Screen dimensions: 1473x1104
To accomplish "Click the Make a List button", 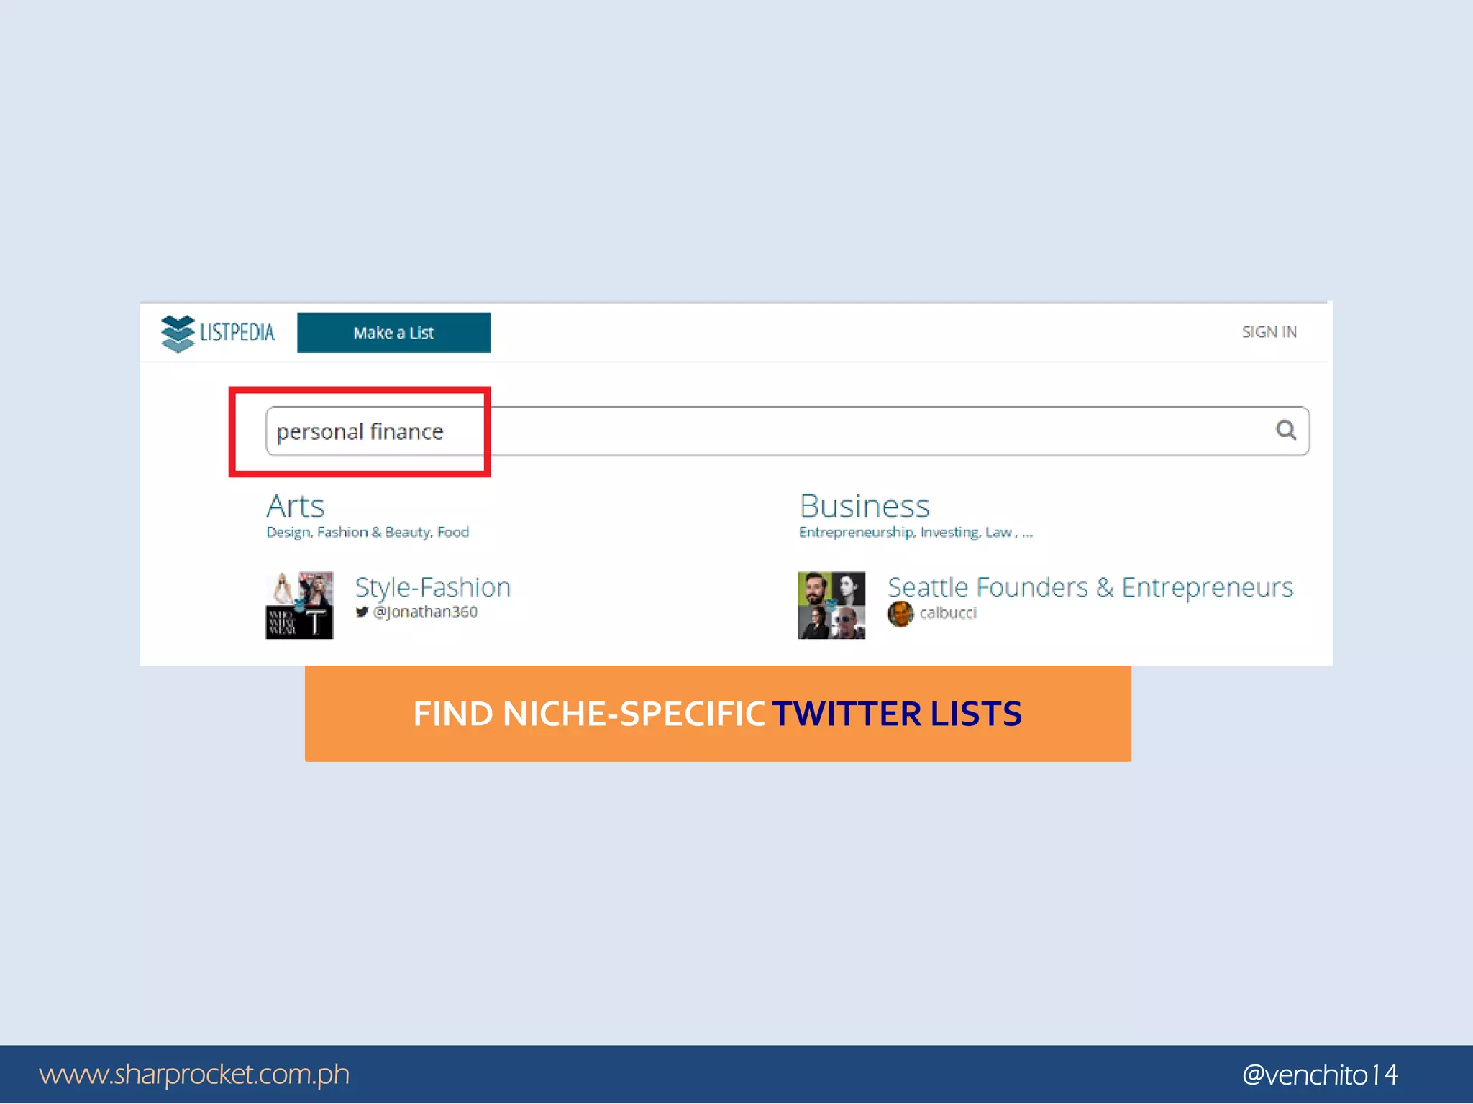I will tap(393, 333).
